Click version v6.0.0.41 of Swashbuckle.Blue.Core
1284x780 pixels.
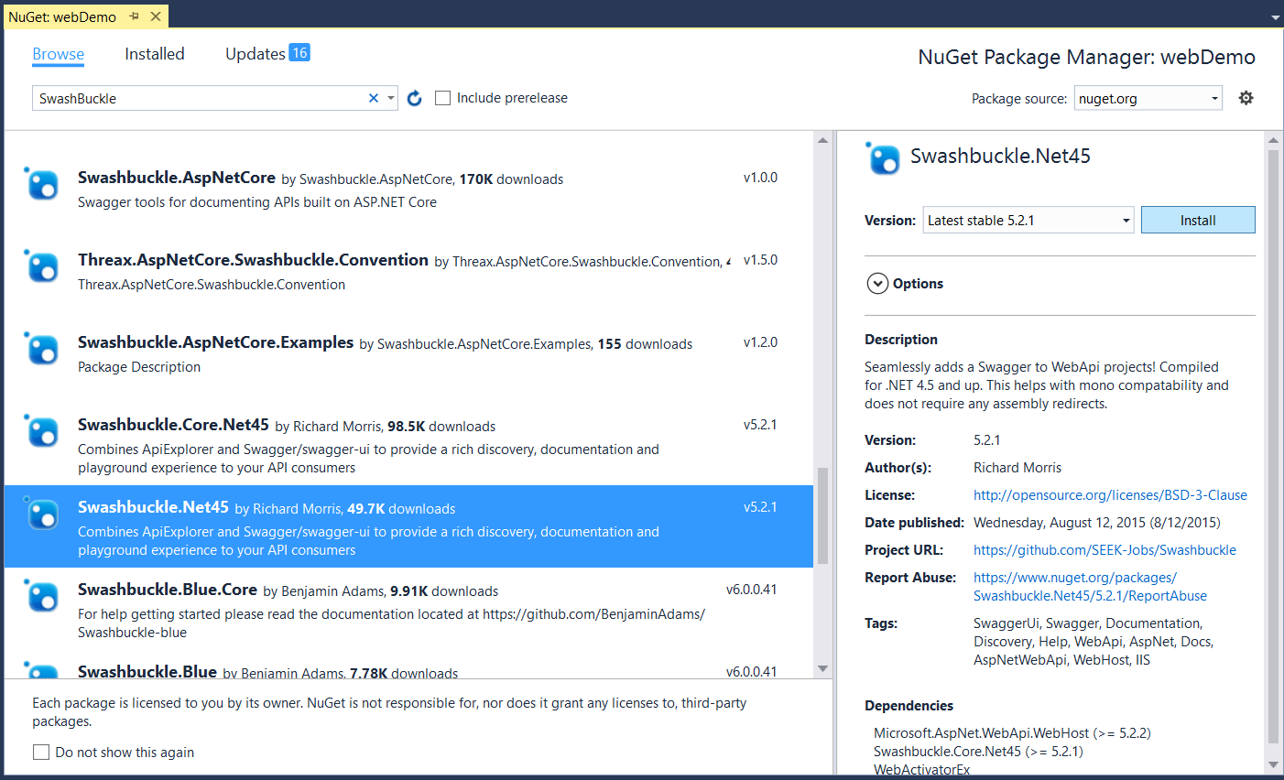click(x=751, y=590)
